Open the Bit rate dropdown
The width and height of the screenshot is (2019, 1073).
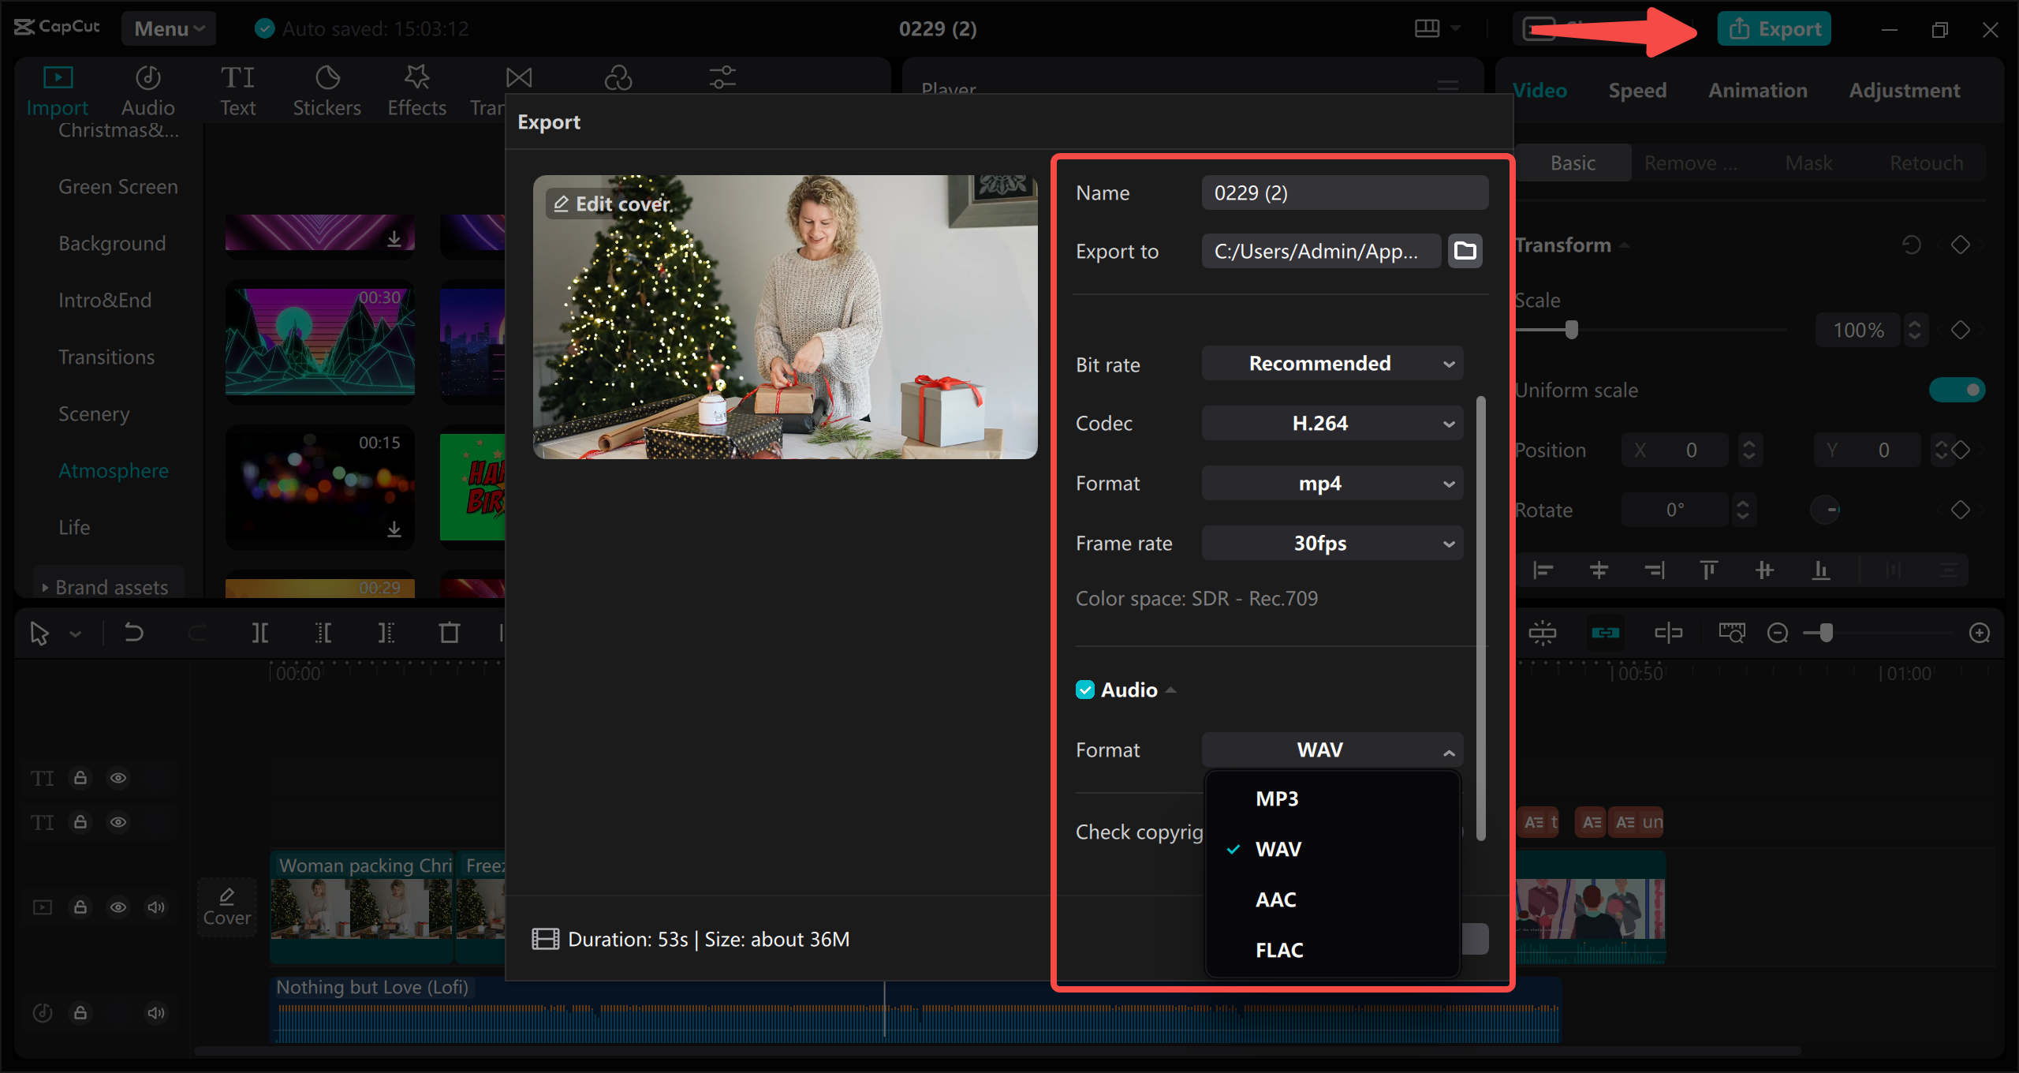tap(1331, 363)
